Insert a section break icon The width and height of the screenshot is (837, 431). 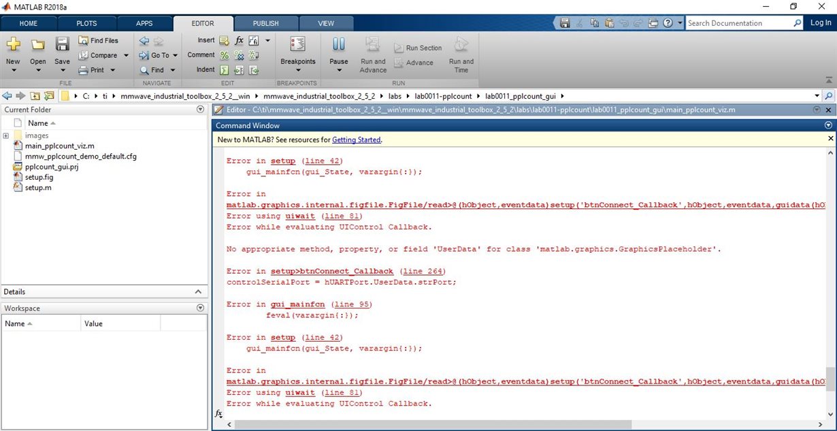click(x=224, y=41)
